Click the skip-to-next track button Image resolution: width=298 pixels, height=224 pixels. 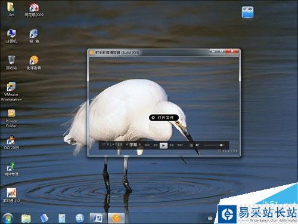(180, 145)
